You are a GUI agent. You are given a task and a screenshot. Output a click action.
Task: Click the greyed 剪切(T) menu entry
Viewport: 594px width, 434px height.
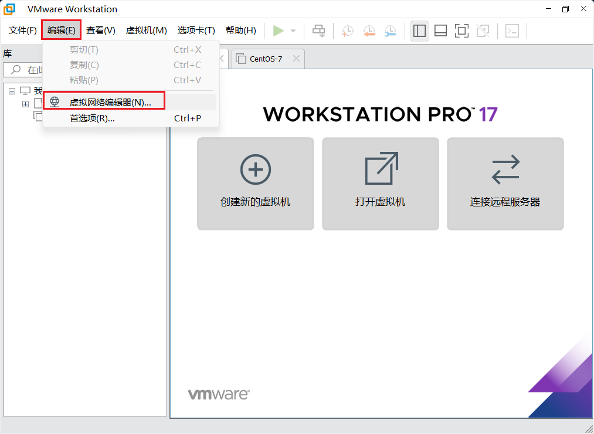(130, 50)
